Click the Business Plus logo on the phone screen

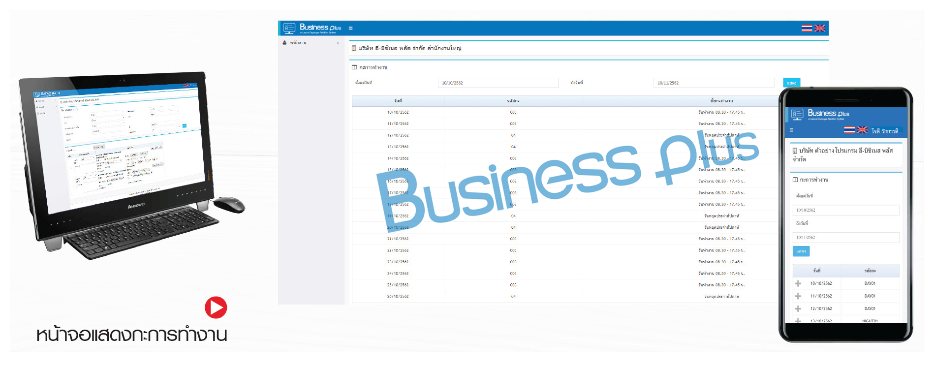click(x=820, y=115)
